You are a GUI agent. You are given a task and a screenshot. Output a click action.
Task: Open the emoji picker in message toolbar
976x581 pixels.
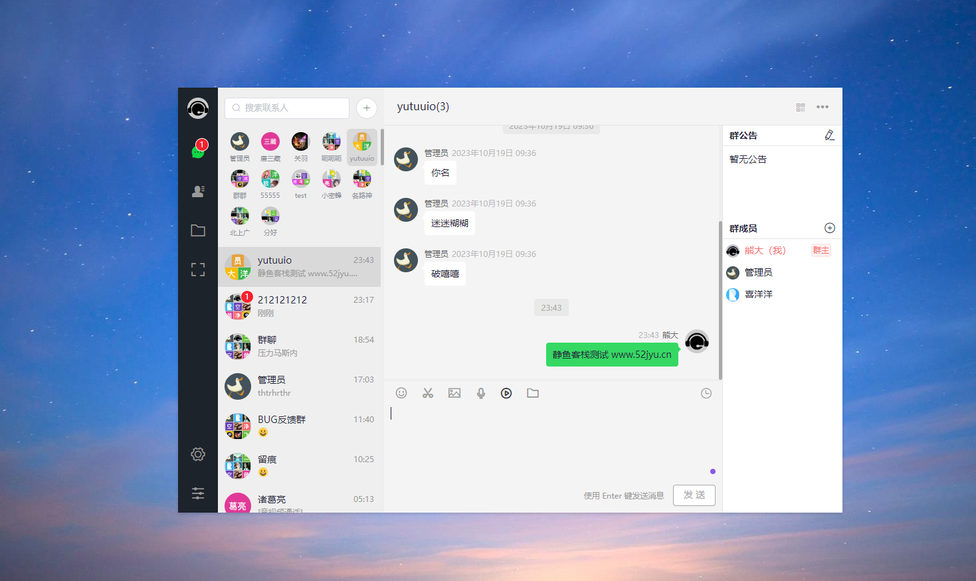click(401, 393)
